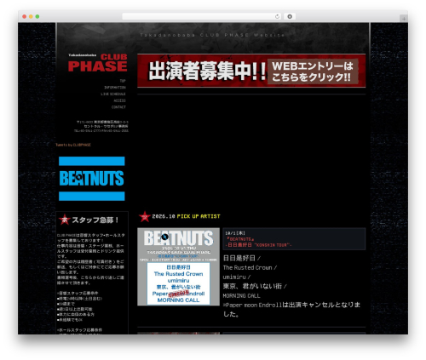Viewport: 426px width, 360px height.
Task: Click the download button beside address bar
Action: point(290,17)
